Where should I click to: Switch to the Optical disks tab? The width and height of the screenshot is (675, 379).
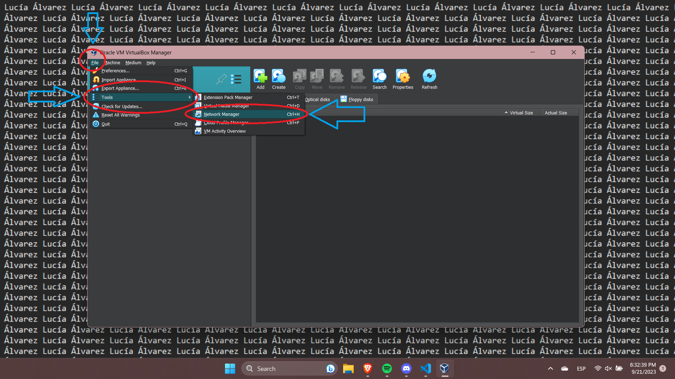tap(317, 100)
